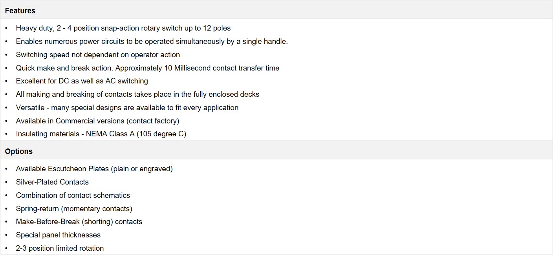Click the 'Silver-Plated Contacts' option
Viewport: 553px width, 257px height.
pyautogui.click(x=52, y=182)
